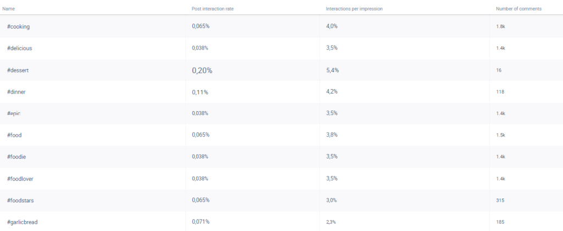Select the #dessert hashtag name
Screen dimensions: 563x231
pos(18,70)
